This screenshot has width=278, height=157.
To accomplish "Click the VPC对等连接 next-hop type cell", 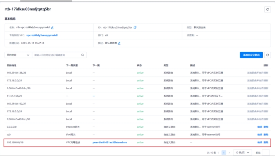I will tap(73, 143).
